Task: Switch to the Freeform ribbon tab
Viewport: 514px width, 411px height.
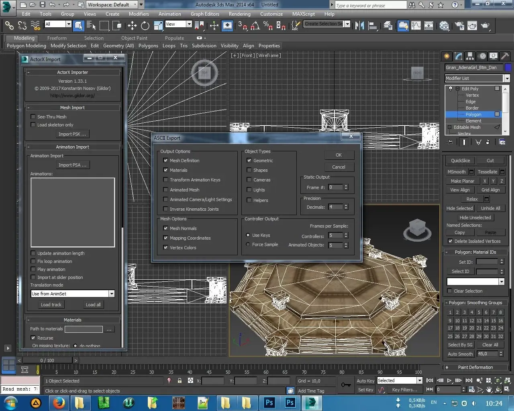Action: [57, 38]
